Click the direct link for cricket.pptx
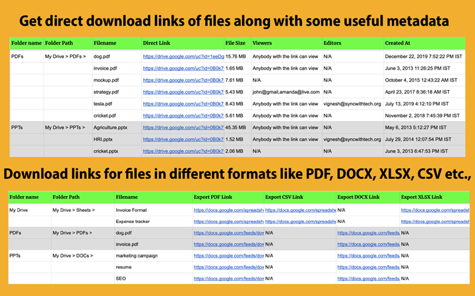The height and width of the screenshot is (296, 475). (183, 151)
